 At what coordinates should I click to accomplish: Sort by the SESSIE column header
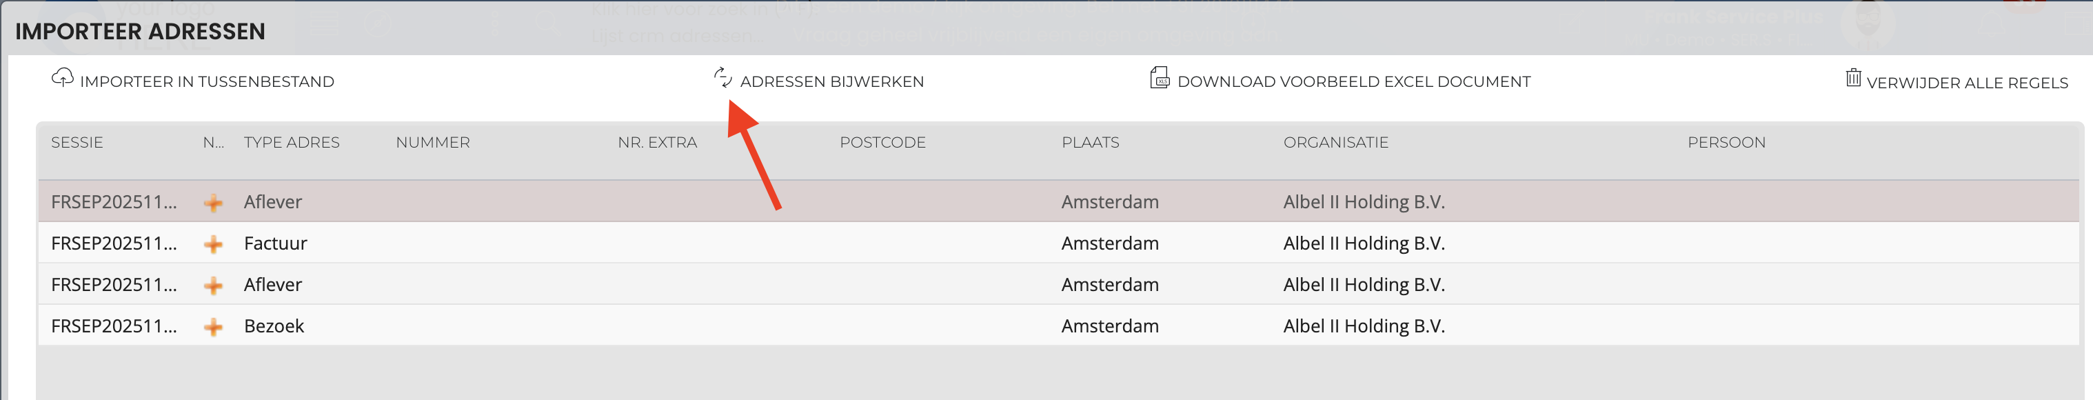[77, 142]
